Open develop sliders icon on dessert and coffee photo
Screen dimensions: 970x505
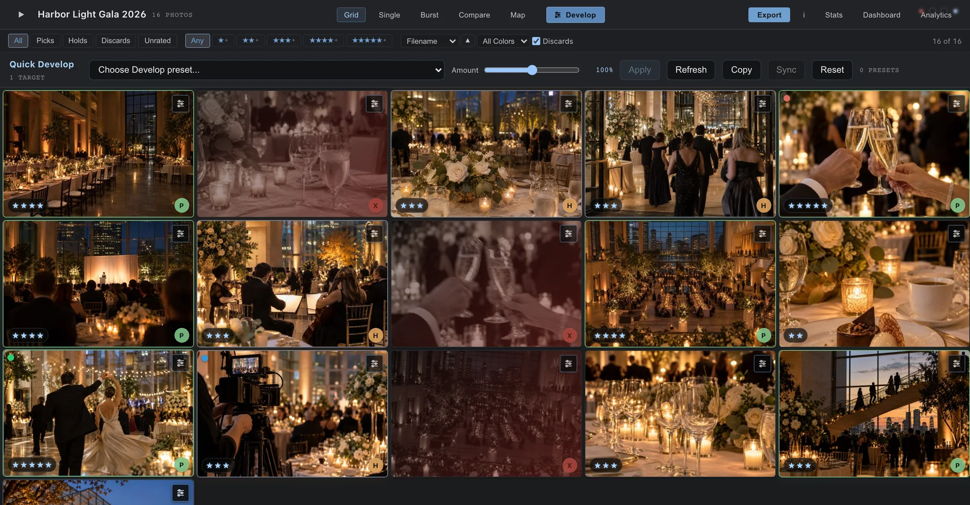[956, 233]
